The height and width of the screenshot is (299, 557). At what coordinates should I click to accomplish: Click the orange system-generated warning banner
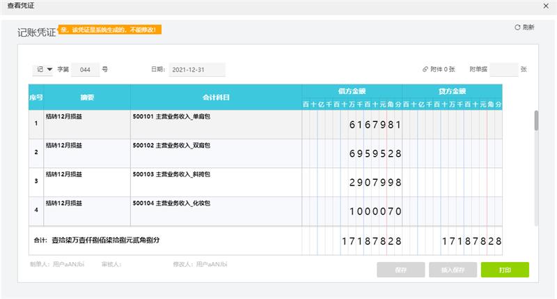point(111,30)
